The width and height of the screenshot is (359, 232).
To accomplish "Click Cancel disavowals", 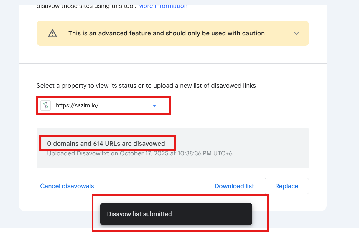I will (x=67, y=186).
